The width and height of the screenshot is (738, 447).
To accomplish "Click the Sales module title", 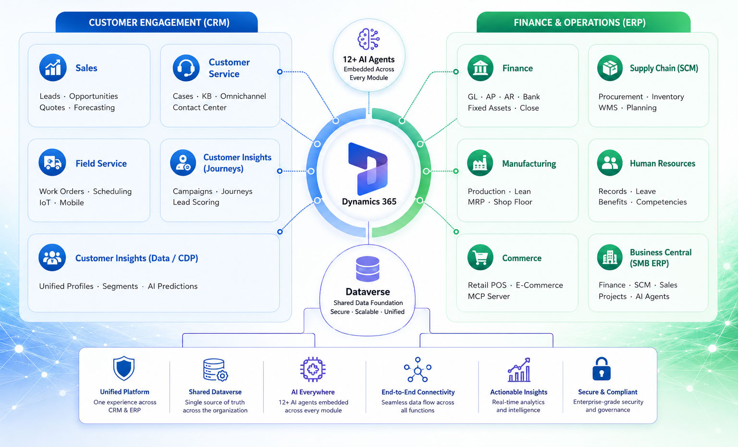I will point(86,68).
